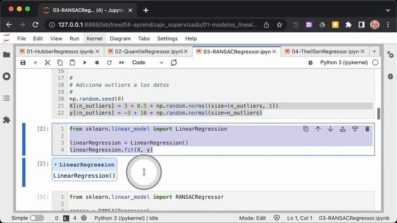Open the Edit menu
397x223 pixels.
coord(38,38)
